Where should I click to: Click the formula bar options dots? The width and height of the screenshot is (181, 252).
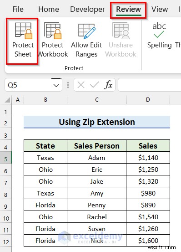click(x=68, y=85)
